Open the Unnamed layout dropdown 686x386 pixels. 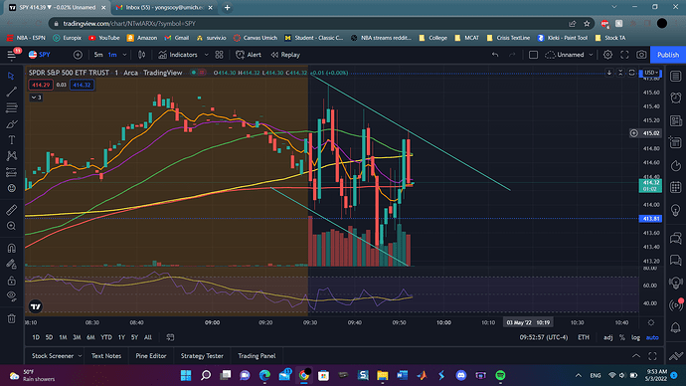(570, 55)
